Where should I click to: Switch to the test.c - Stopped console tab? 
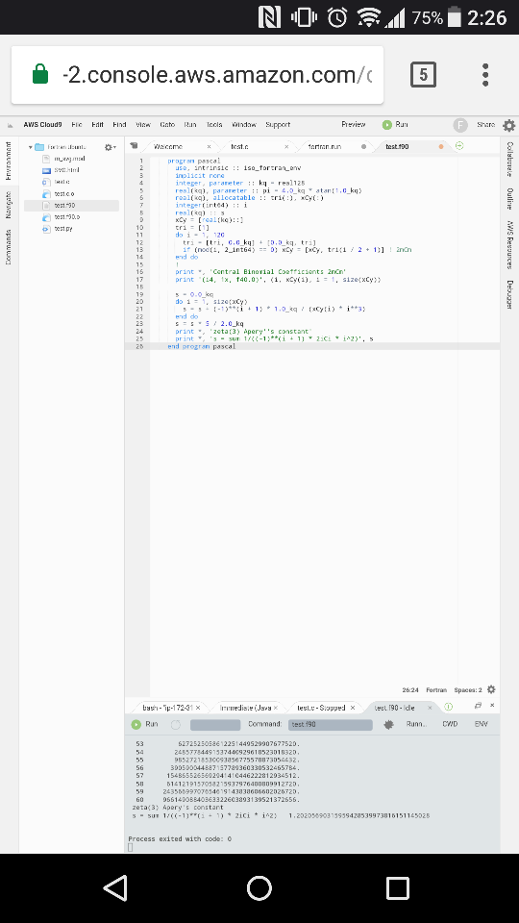pos(322,708)
